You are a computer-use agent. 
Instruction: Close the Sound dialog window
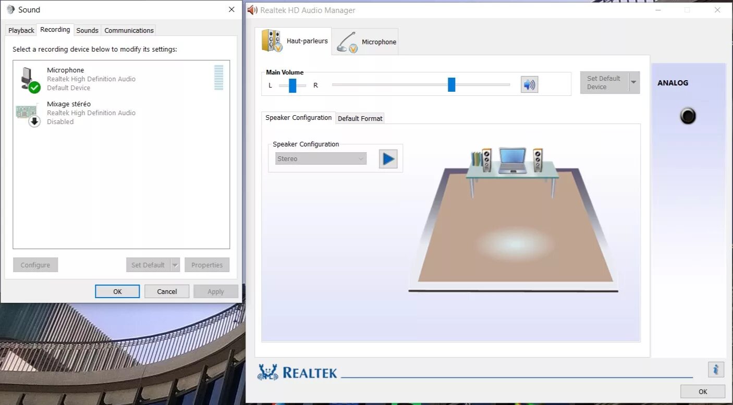(x=231, y=9)
